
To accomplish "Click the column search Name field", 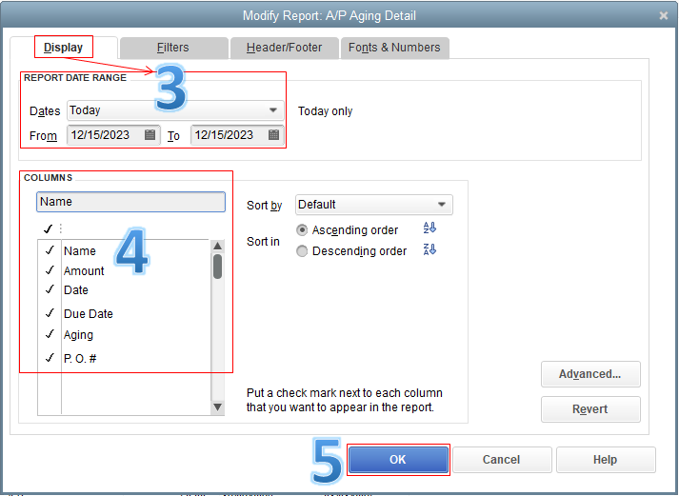I will point(130,202).
